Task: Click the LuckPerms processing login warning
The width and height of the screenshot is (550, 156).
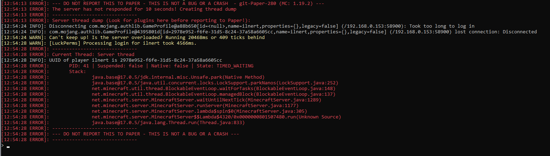Action: [99, 43]
